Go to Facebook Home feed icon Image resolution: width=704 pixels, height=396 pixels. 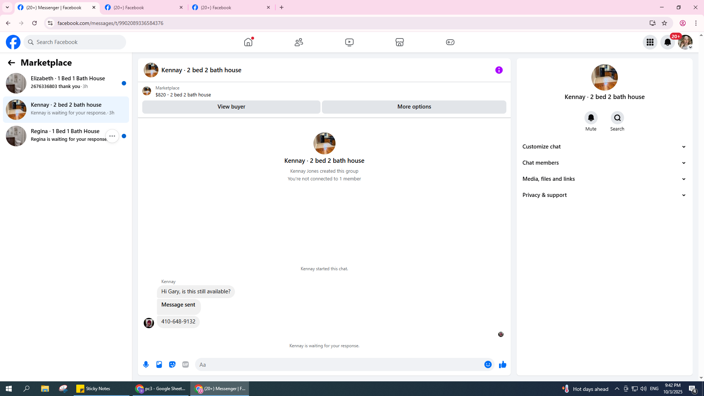248,42
